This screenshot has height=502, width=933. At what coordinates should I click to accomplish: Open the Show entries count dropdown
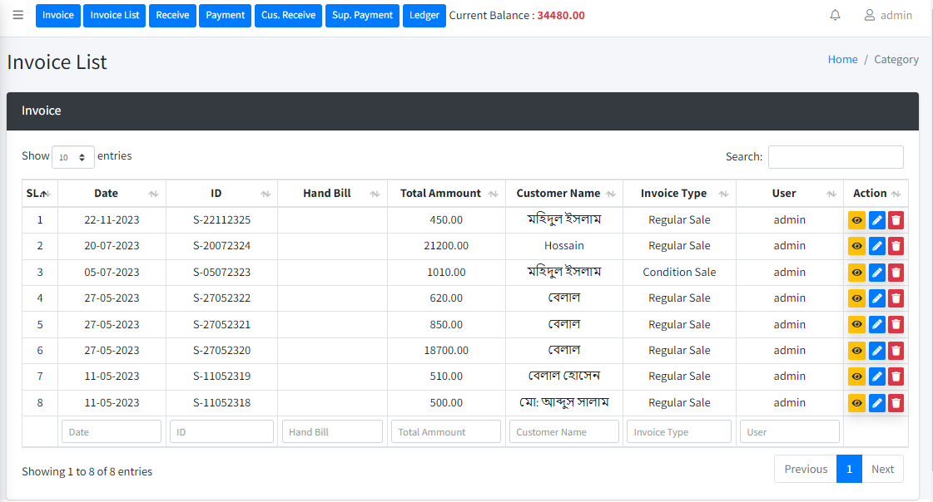(x=72, y=157)
